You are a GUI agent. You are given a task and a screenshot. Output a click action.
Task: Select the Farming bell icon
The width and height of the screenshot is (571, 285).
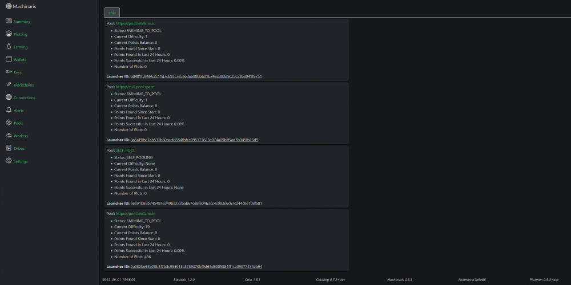coord(9,47)
